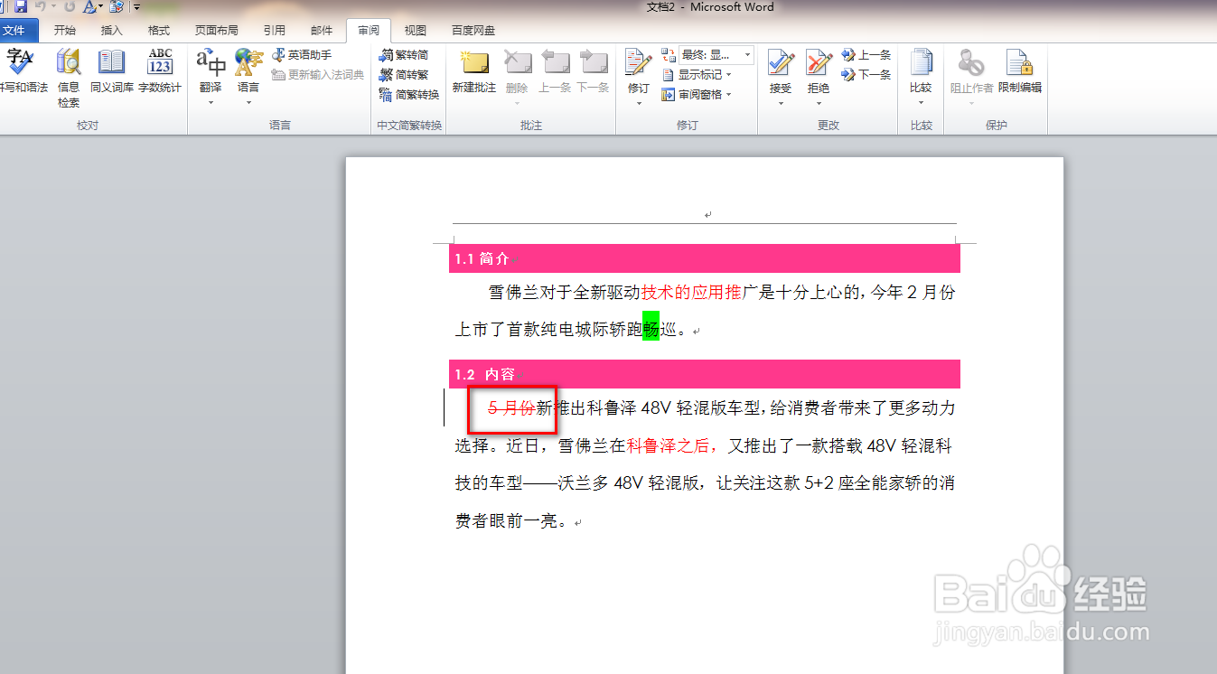
Task: Open the 翻译 translate dropdown
Action: pos(211,78)
